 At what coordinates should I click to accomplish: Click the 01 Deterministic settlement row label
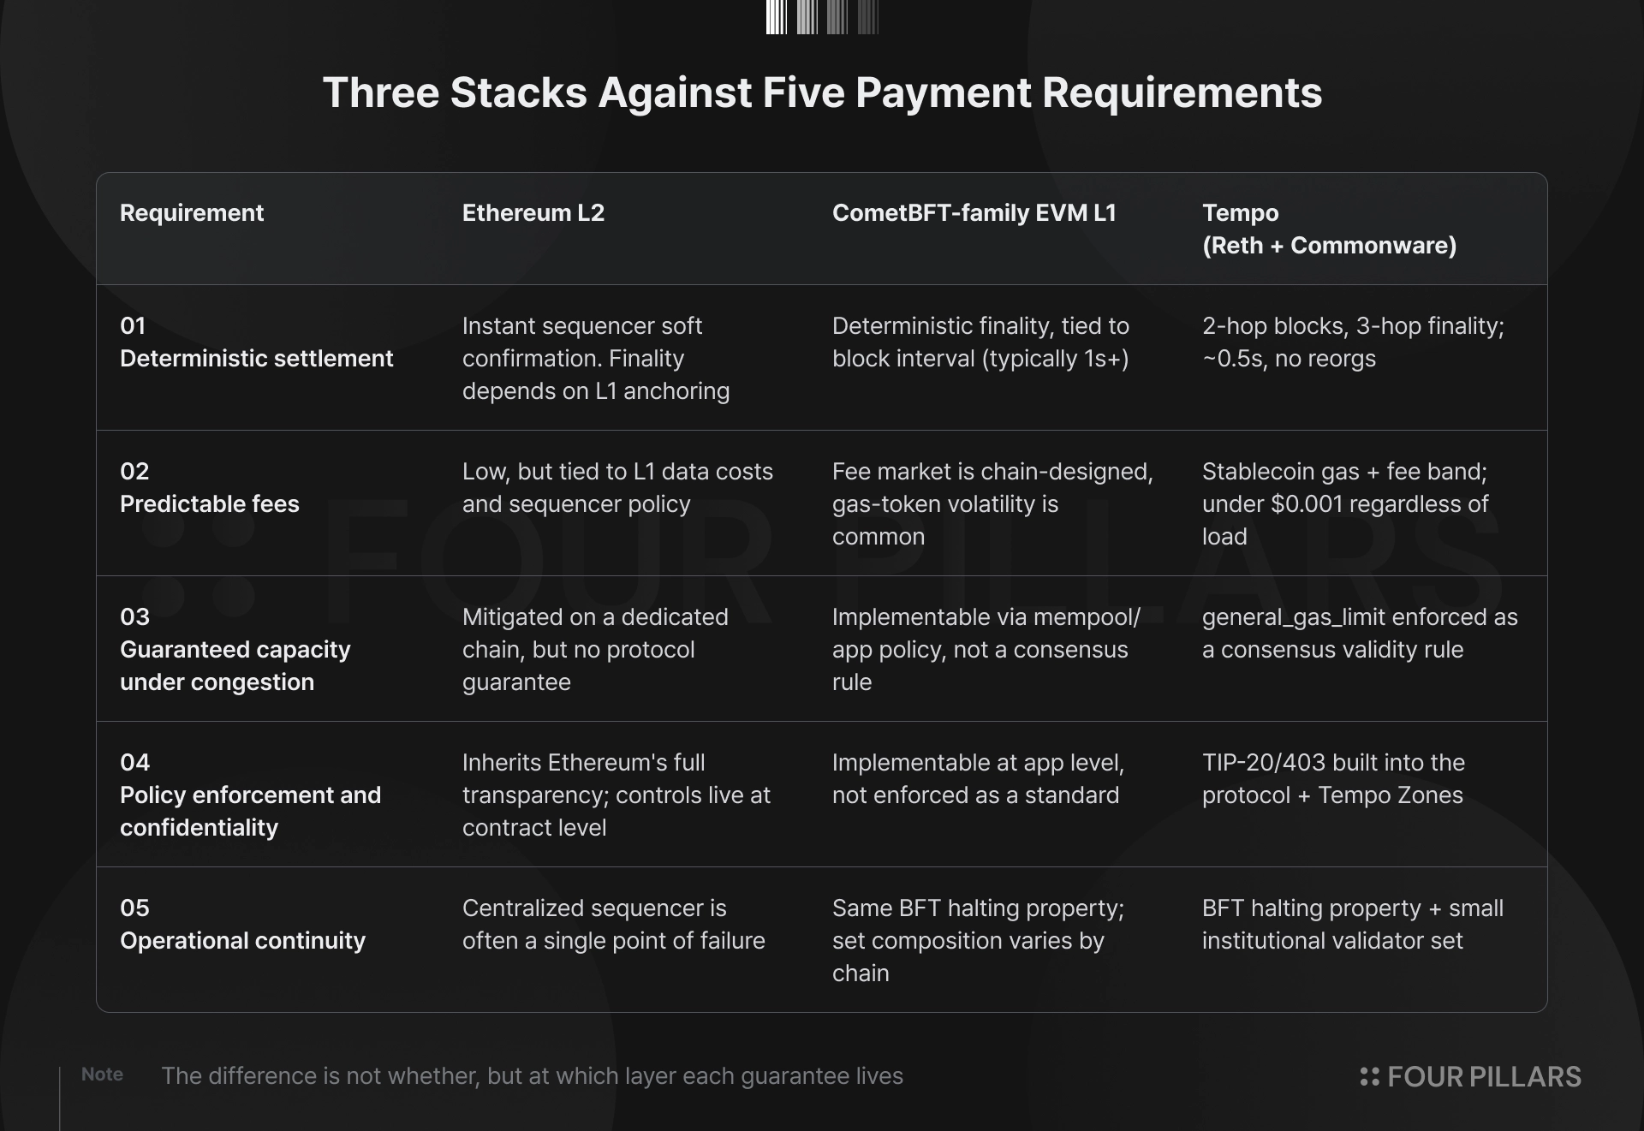click(257, 342)
